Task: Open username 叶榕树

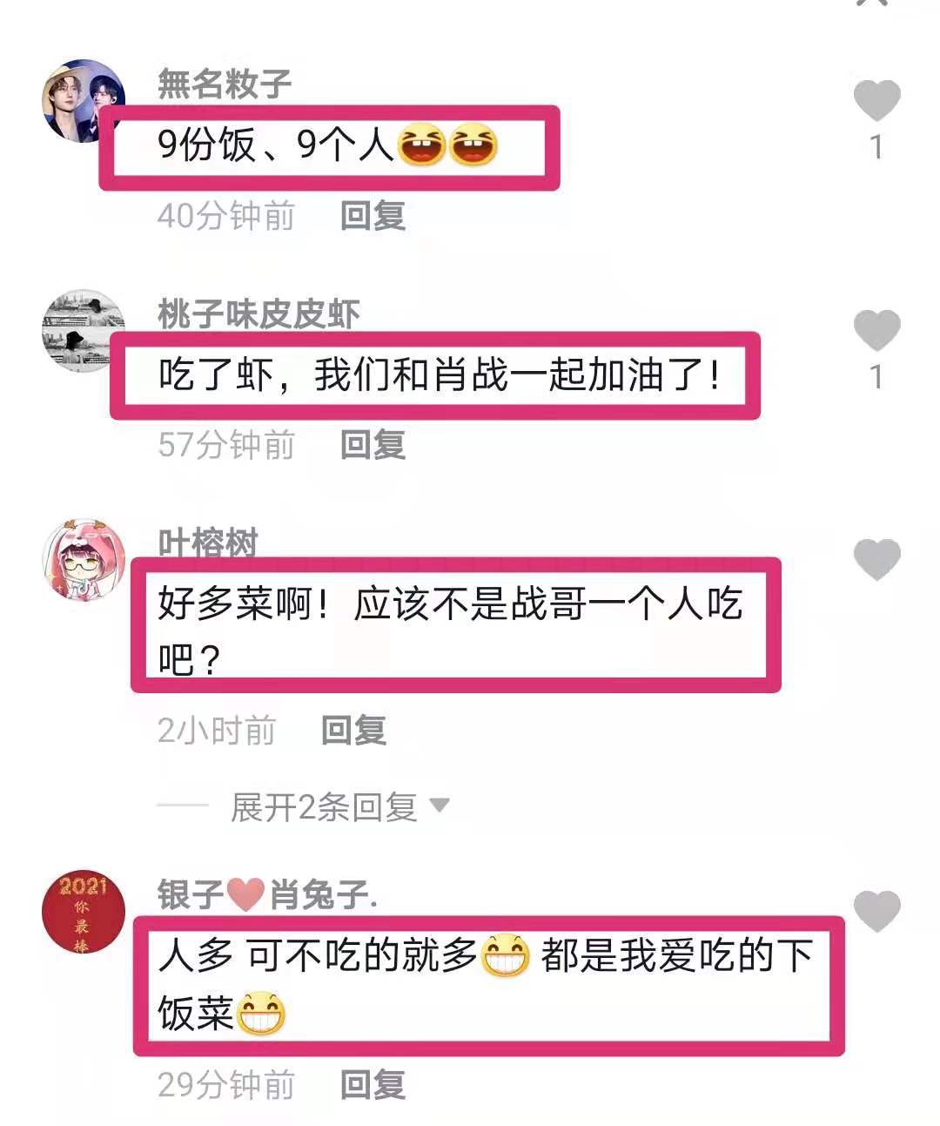Action: (207, 542)
